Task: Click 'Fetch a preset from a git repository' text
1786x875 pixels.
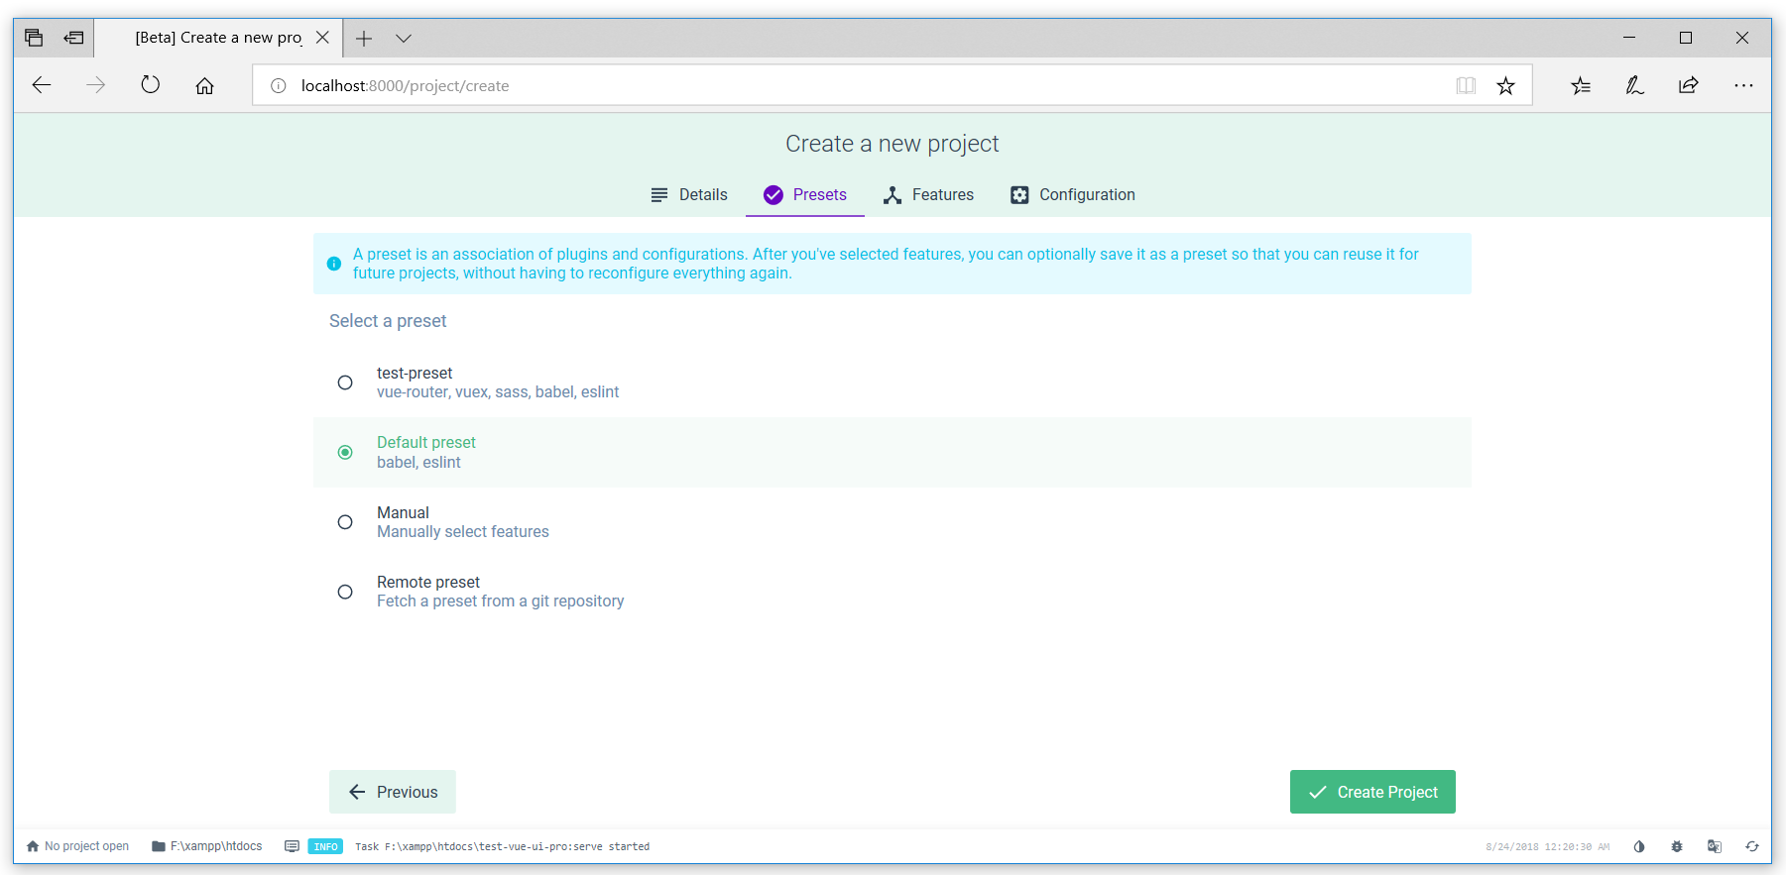Action: (x=501, y=602)
